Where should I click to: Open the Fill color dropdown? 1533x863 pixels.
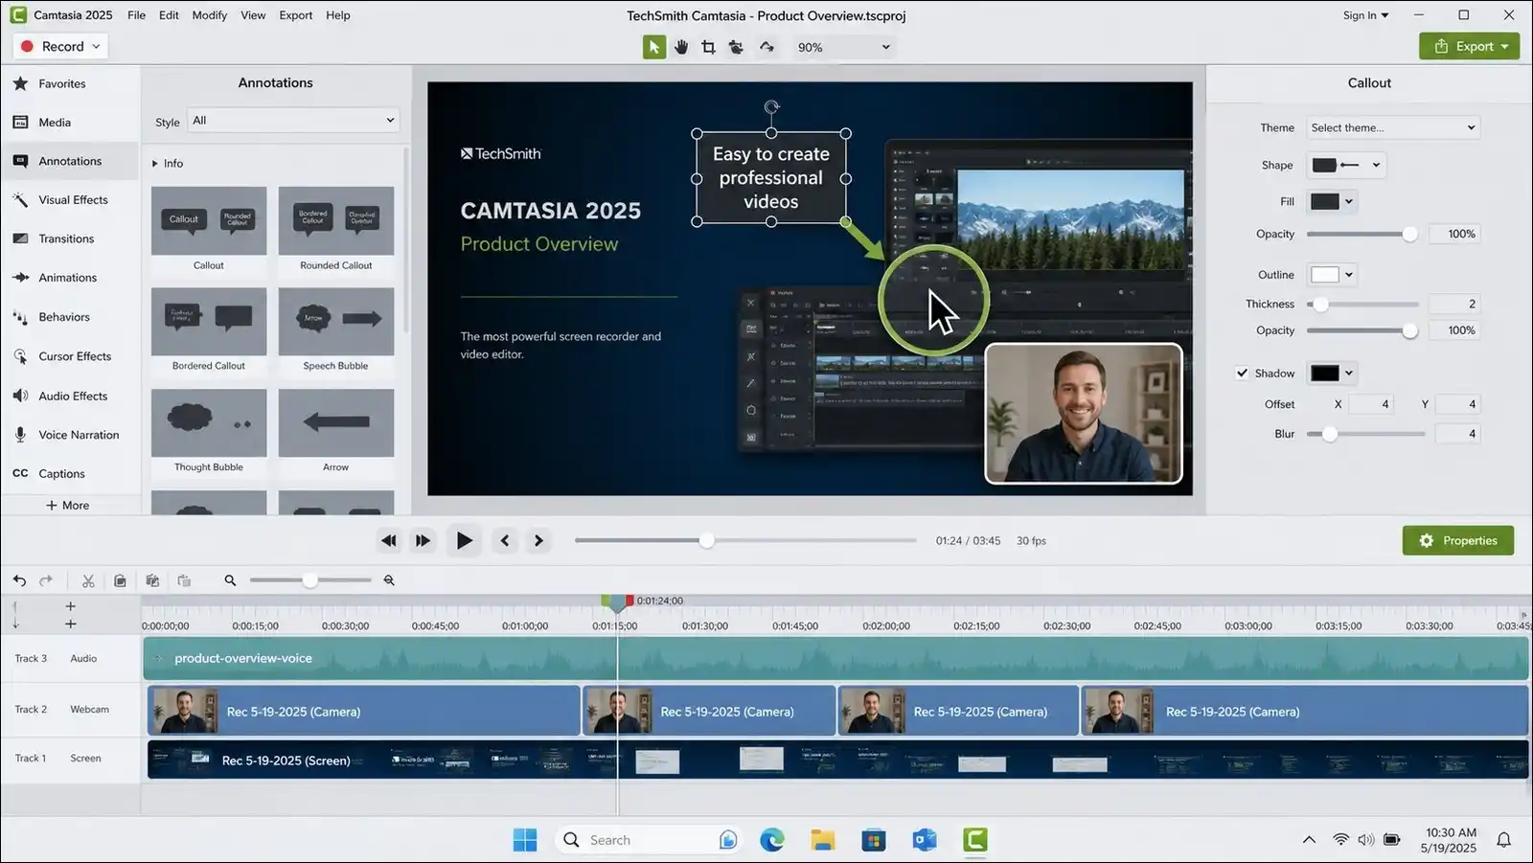tap(1332, 201)
